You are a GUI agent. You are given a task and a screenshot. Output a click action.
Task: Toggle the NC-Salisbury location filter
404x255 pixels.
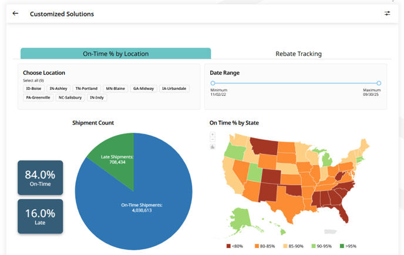coord(70,98)
